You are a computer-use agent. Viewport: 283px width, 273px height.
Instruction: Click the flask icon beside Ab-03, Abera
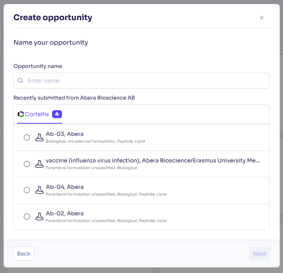pos(39,137)
